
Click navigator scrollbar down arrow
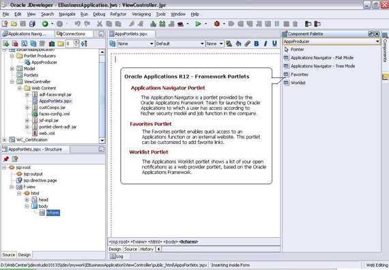click(x=102, y=140)
